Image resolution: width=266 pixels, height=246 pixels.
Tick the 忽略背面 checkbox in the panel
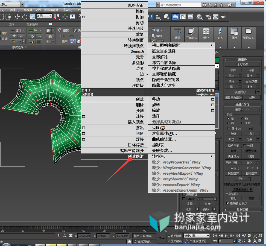click(183, 194)
